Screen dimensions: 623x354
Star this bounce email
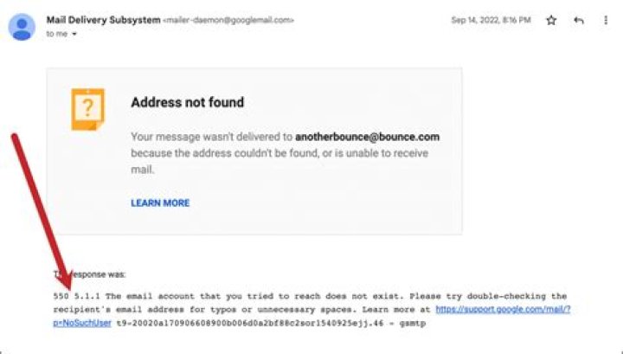[x=551, y=21]
